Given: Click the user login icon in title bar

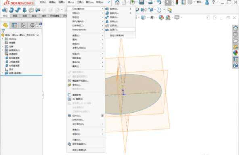Looking at the screenshot, I should point(207,2).
